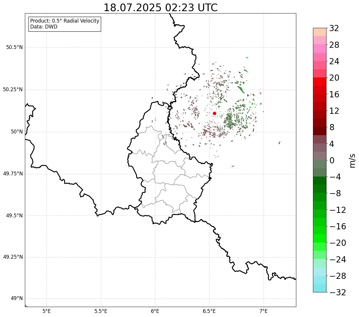Click the colorbar tick label −24
The height and width of the screenshot is (317, 359).
coord(338,260)
